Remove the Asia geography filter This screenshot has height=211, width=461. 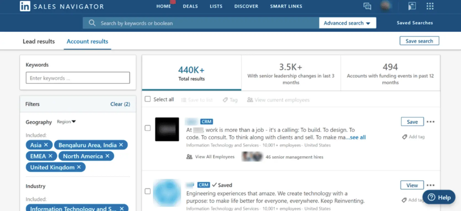coord(46,145)
